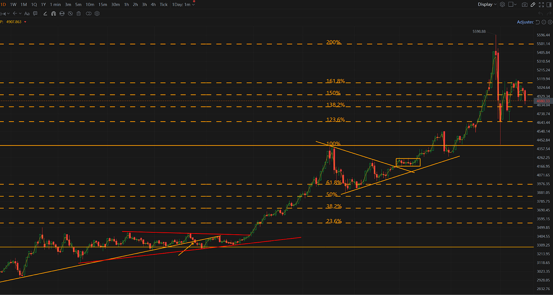Select the 1h interval
Image resolution: width=553 pixels, height=295 pixels.
click(x=126, y=5)
